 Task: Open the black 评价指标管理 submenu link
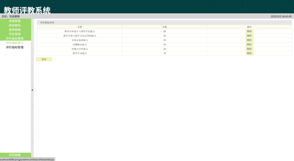15,47
